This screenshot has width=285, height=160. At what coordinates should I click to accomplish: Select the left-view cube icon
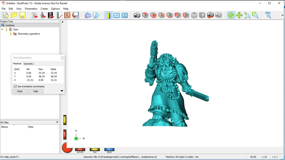[x=186, y=16]
